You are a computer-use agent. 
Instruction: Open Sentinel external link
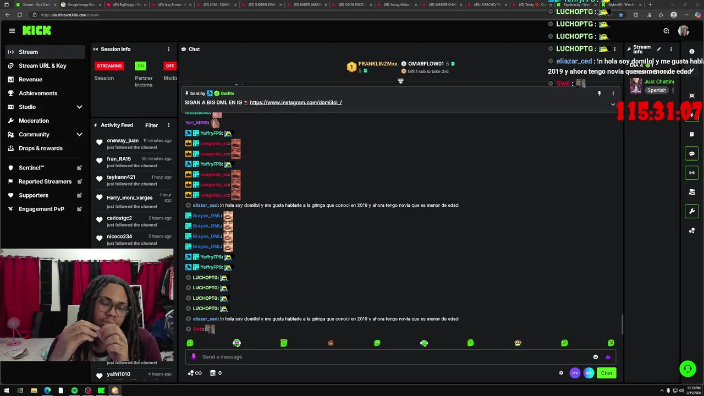click(x=79, y=168)
